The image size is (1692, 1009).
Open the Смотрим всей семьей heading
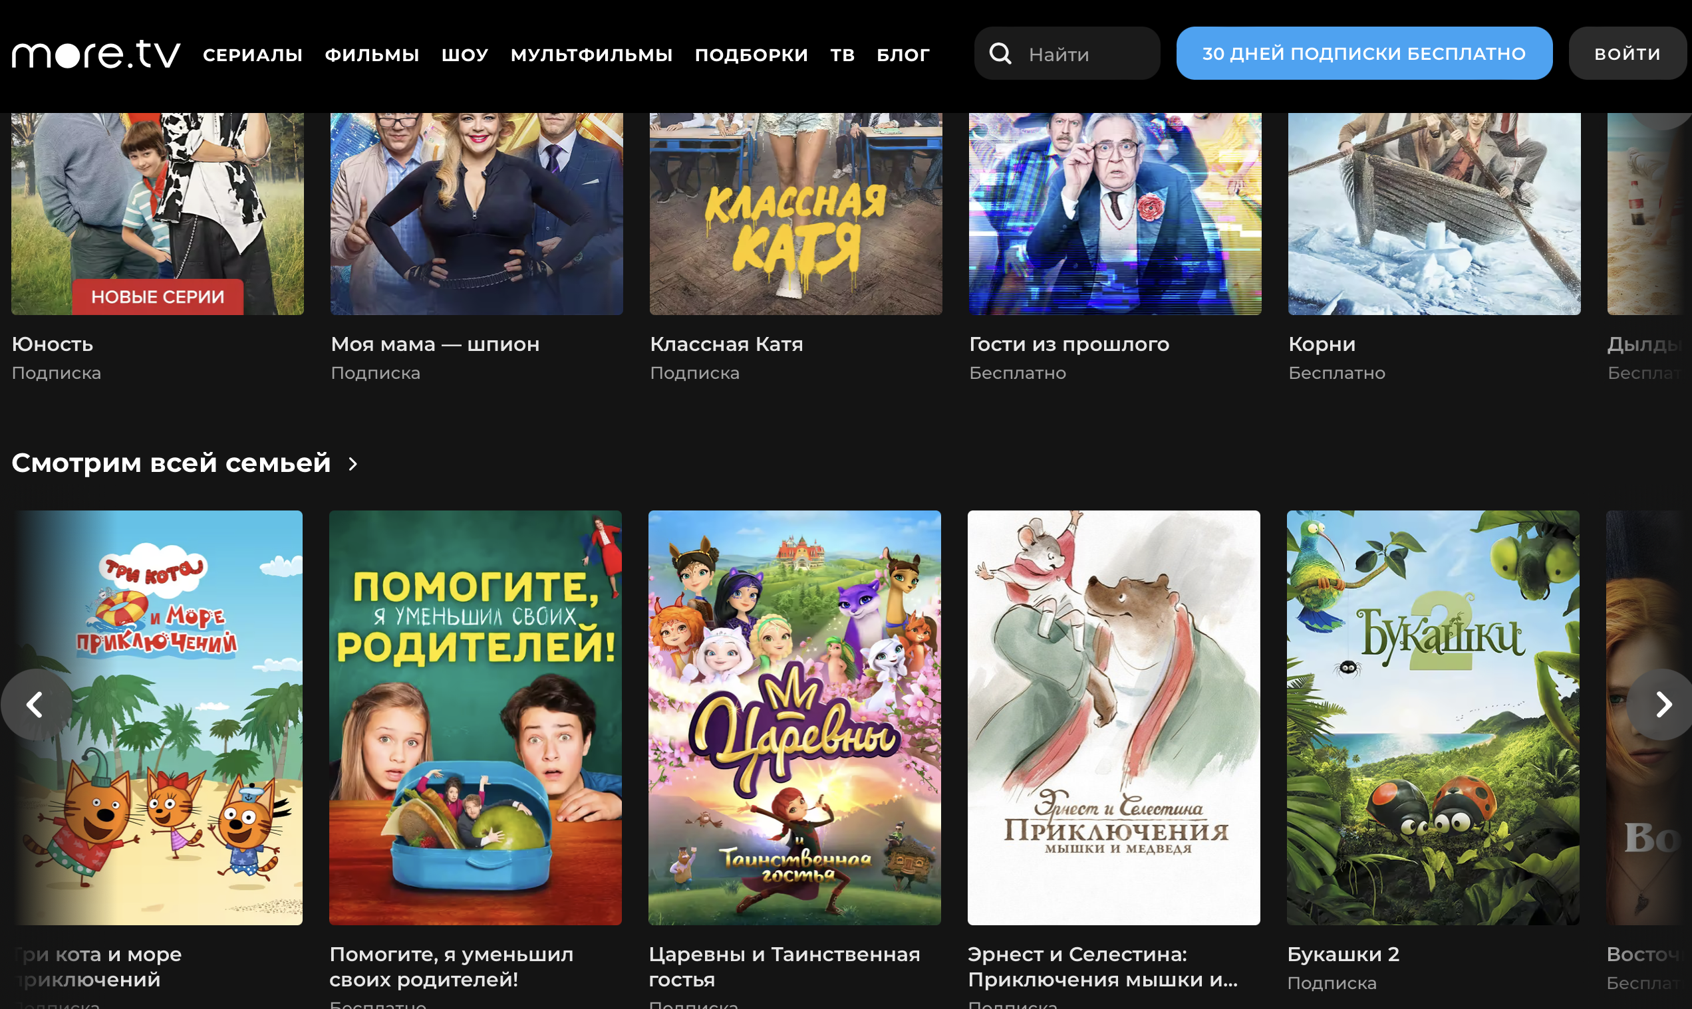172,463
